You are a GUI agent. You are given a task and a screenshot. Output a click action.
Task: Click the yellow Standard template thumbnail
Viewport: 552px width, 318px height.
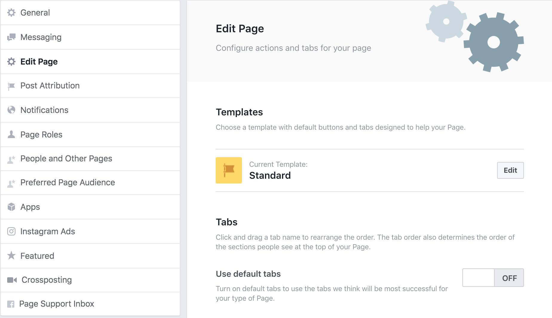click(x=229, y=170)
